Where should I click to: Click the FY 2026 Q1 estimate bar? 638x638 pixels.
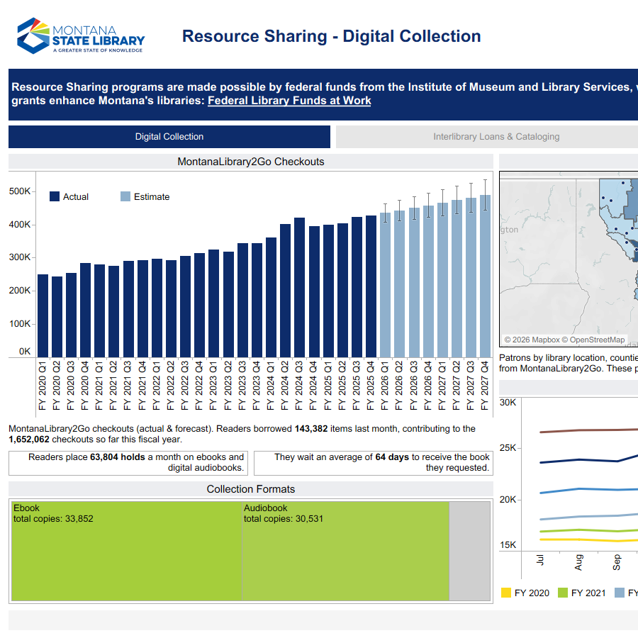tap(385, 285)
